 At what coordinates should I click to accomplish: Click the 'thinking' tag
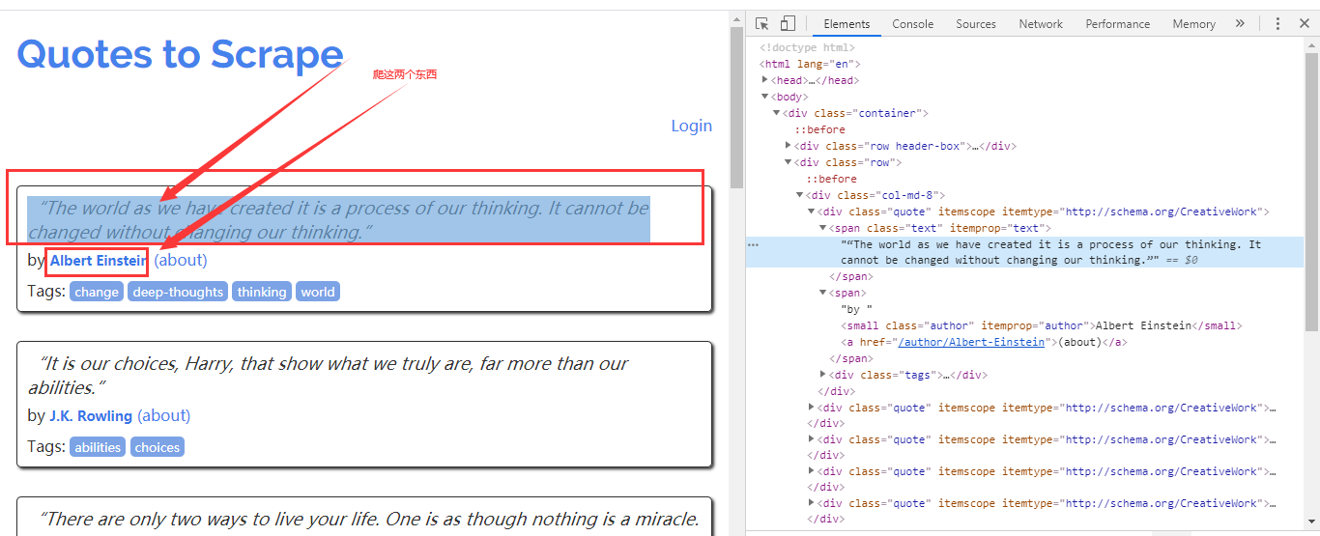[x=262, y=292]
